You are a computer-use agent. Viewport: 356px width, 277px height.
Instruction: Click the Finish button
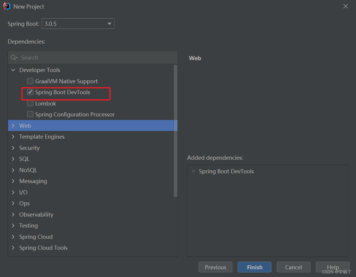[x=255, y=267]
